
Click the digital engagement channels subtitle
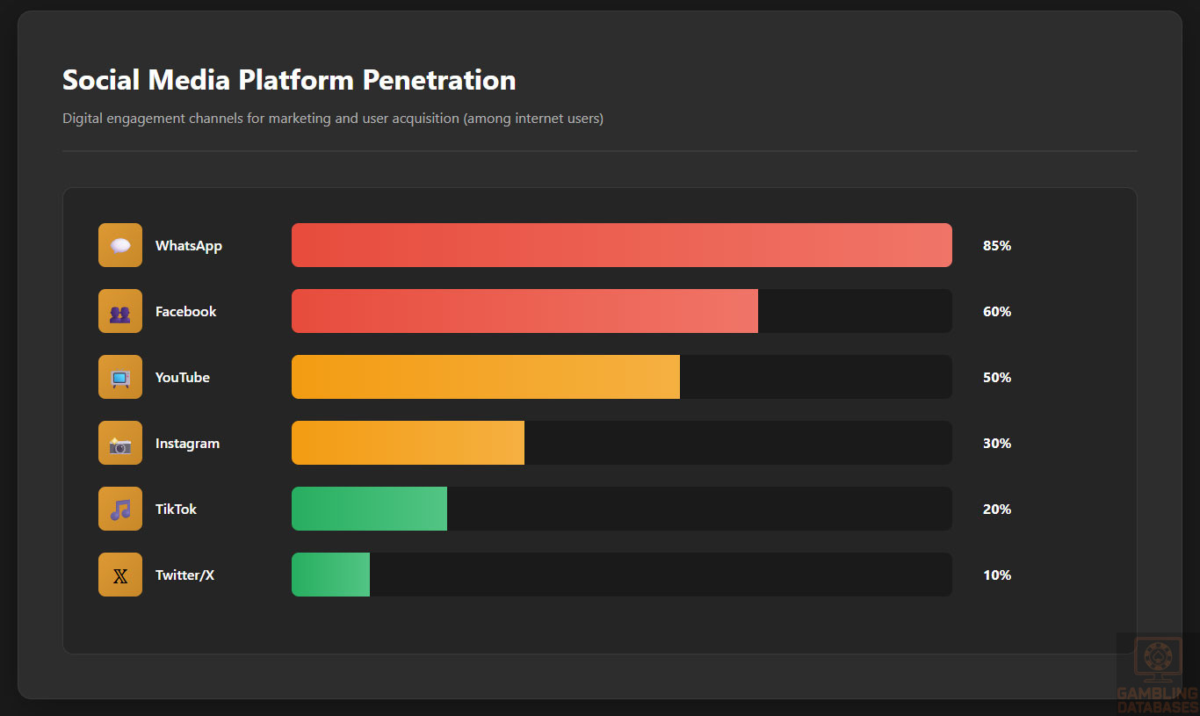333,119
